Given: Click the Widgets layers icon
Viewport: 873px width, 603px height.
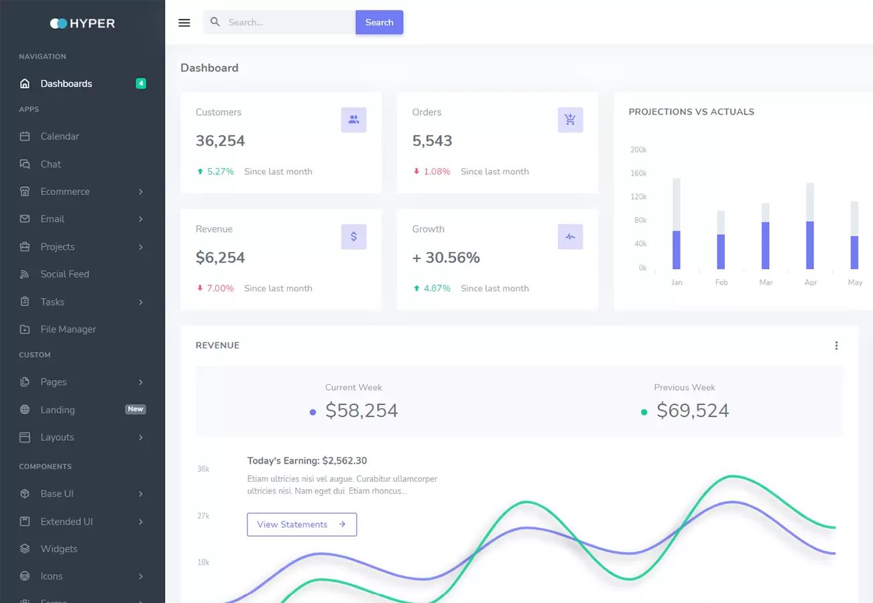Looking at the screenshot, I should click(x=25, y=549).
